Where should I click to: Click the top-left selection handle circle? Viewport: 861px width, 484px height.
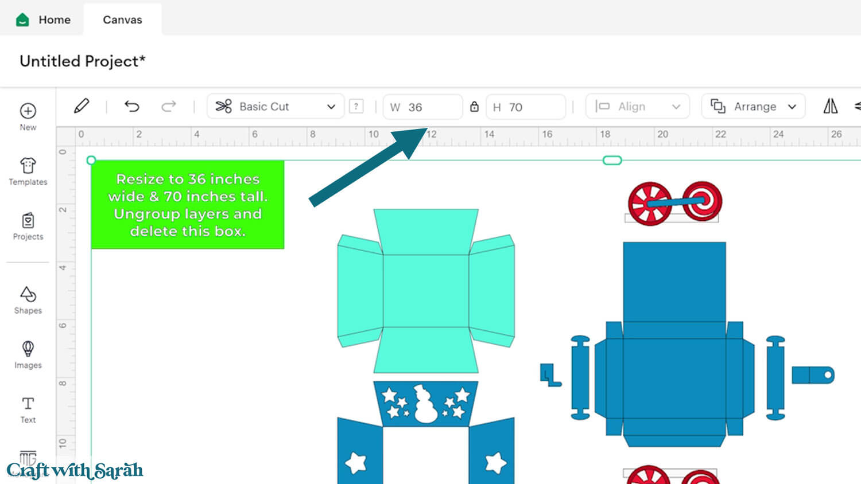click(x=91, y=160)
